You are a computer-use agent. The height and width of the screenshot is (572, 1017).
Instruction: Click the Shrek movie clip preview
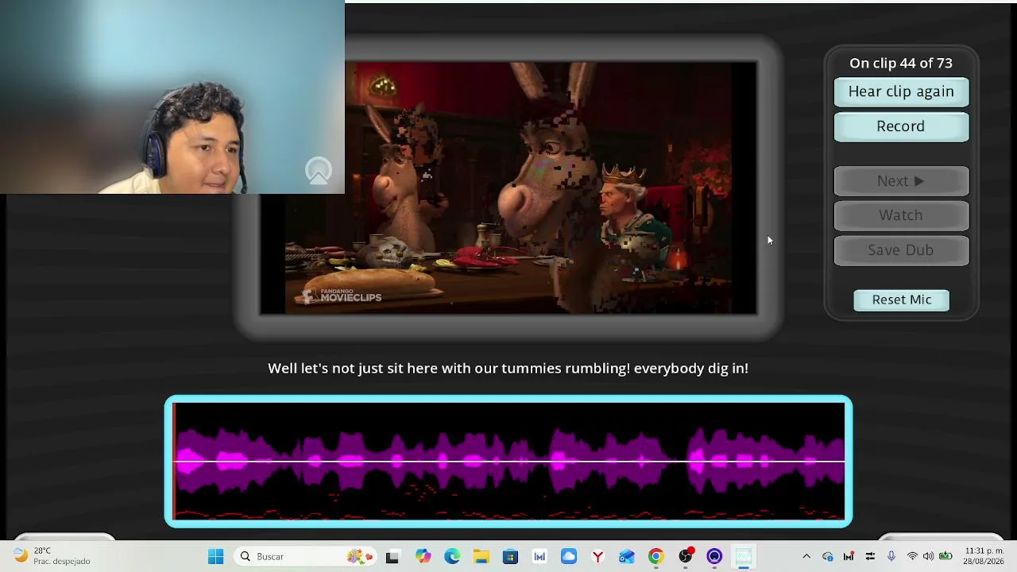508,187
